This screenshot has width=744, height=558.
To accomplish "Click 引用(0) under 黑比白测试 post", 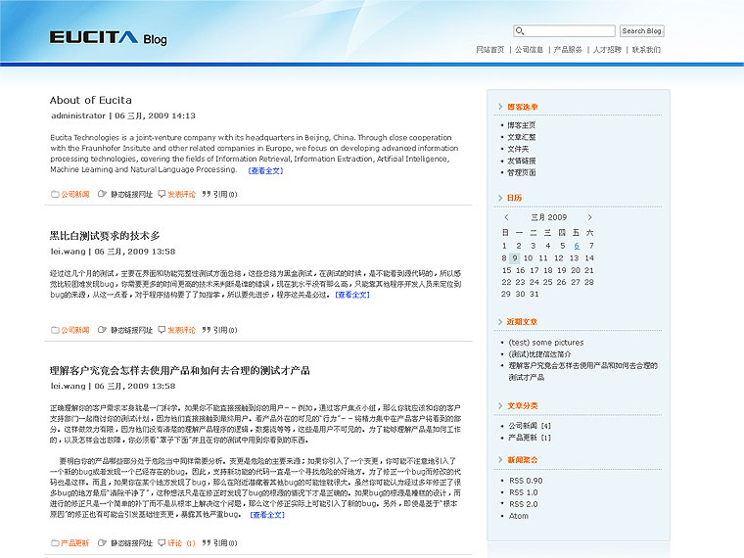I will click(x=225, y=330).
